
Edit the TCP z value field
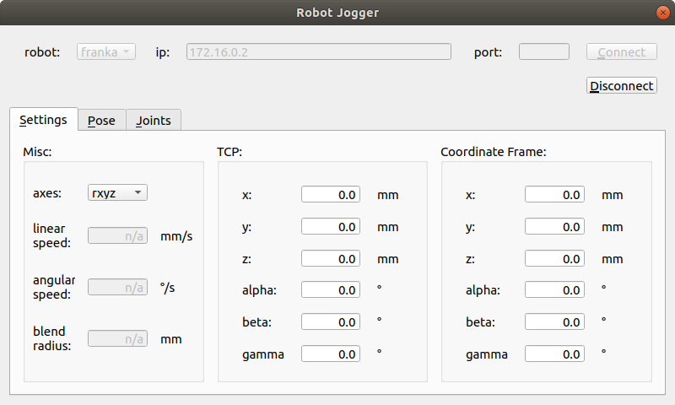tap(331, 258)
